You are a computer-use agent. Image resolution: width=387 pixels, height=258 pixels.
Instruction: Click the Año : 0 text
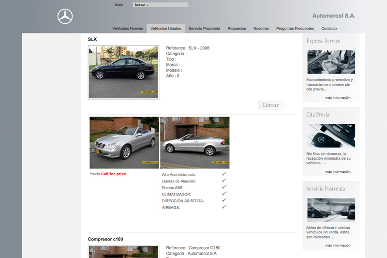tap(173, 76)
